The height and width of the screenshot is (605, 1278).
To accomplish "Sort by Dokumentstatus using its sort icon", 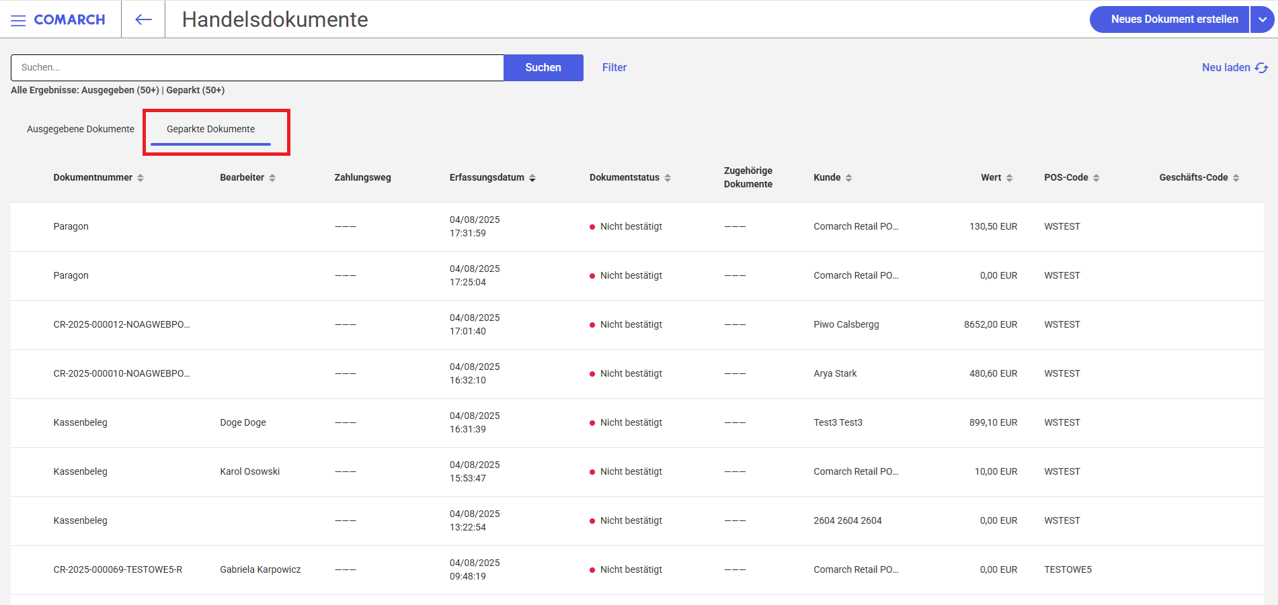I will 668,178.
